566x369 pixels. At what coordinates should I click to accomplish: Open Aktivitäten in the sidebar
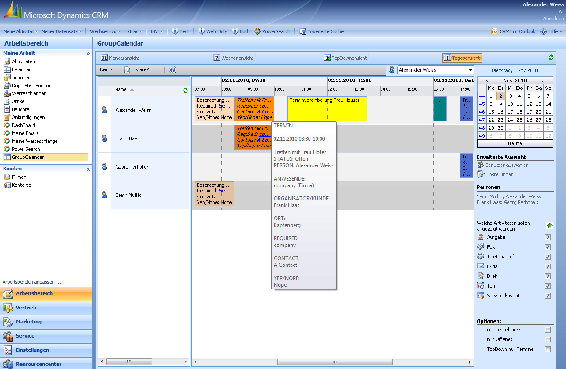tap(23, 61)
